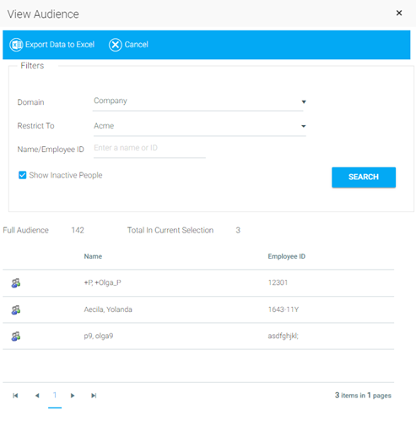Go to the next results page
Screen dimensions: 416x432
click(73, 396)
